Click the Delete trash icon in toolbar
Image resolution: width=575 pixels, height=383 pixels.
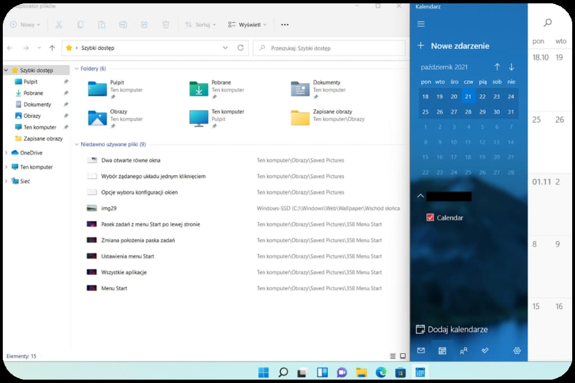coord(166,25)
